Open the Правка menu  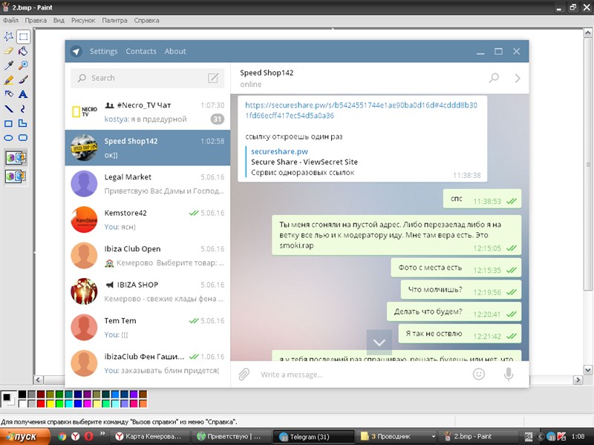(x=36, y=21)
